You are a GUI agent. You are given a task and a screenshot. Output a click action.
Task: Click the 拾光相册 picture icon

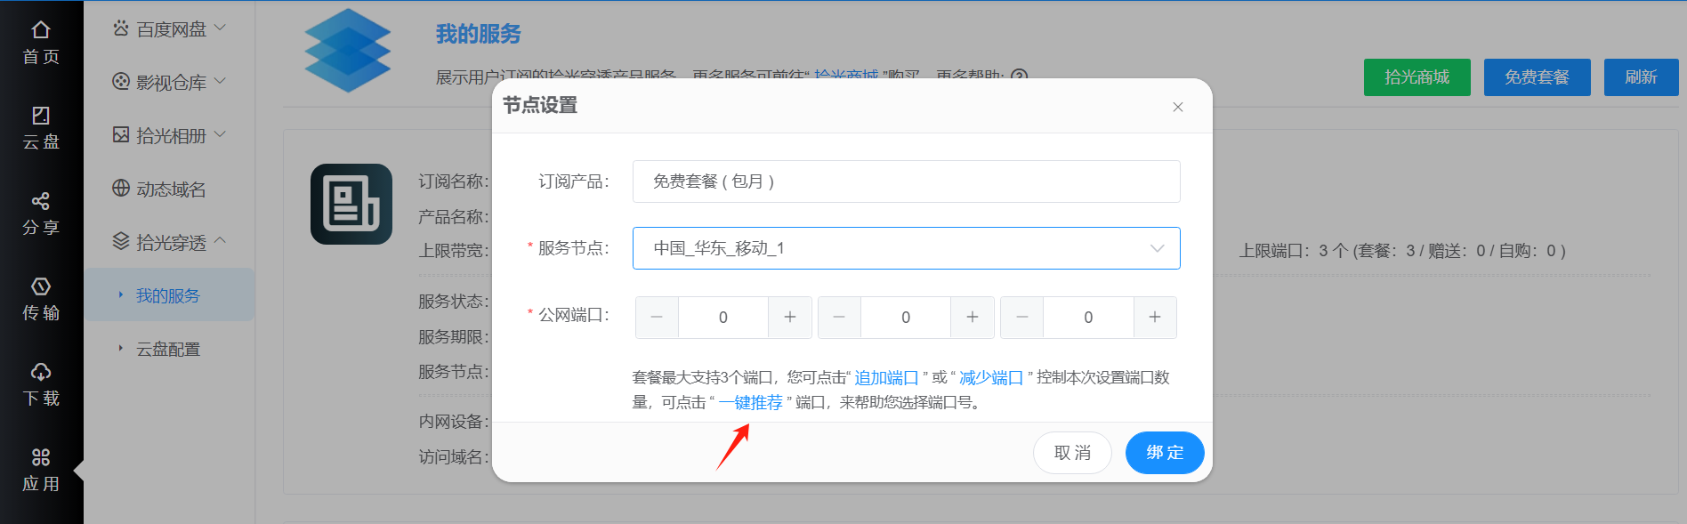121,135
